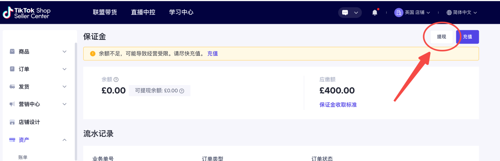The width and height of the screenshot is (500, 161).
Task: Click the 提现 withdraw button
Action: tap(441, 37)
